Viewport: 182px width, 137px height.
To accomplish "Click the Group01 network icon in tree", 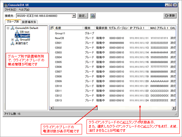I will 17,36.
